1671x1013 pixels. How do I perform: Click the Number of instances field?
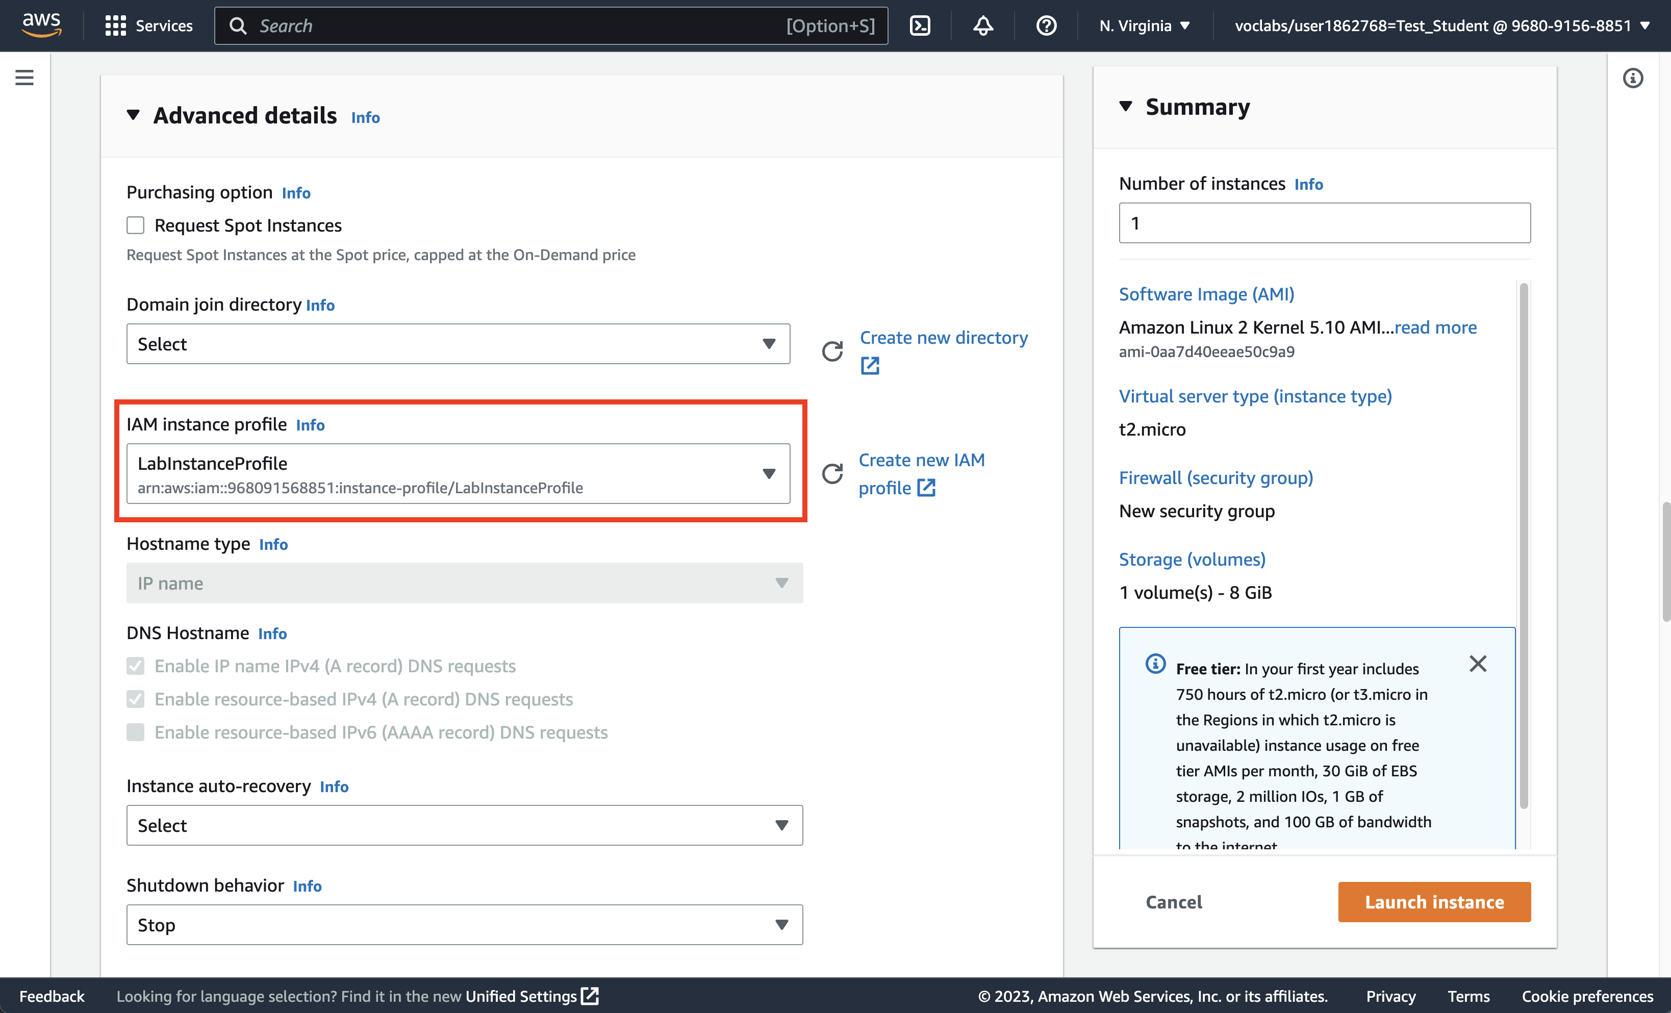point(1324,223)
